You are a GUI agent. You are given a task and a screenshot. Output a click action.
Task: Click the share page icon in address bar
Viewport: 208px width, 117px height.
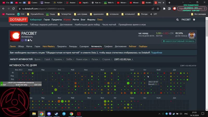[153, 9]
